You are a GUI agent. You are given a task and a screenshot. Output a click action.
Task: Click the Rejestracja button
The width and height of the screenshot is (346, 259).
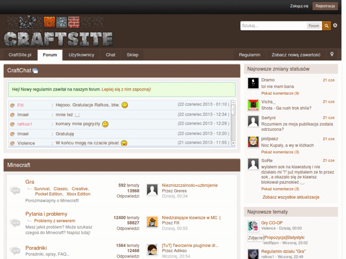pos(325,6)
